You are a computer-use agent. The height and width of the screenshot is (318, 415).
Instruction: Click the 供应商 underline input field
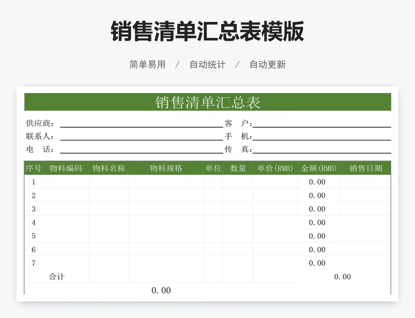(142, 123)
